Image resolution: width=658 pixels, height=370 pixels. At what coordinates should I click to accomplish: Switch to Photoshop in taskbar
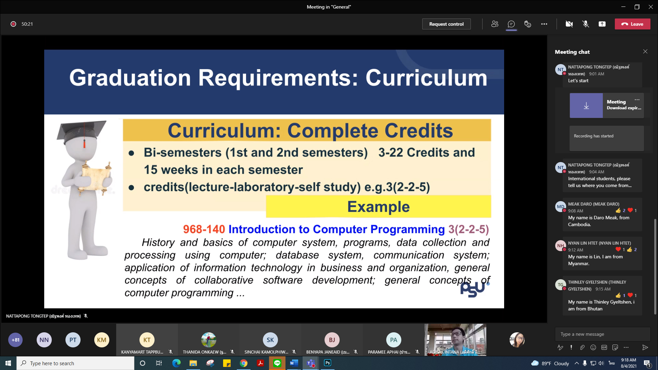point(328,363)
